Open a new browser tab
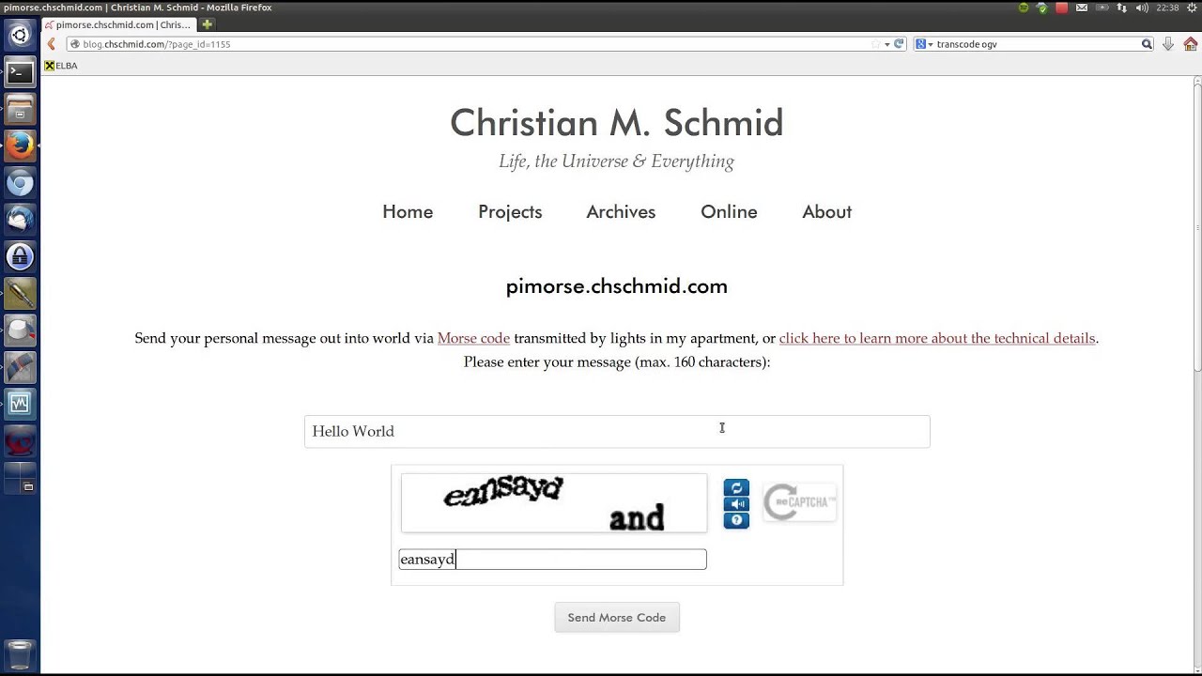The width and height of the screenshot is (1202, 676). click(x=208, y=24)
